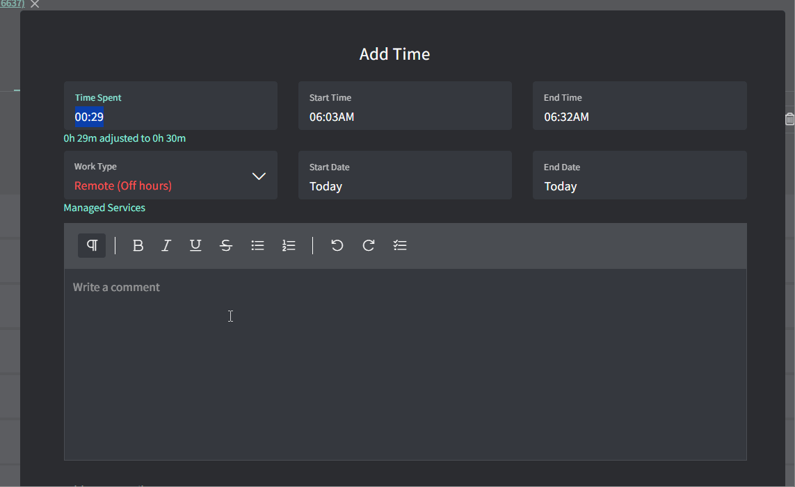
Task: Open the ticket 6637 link
Action: [13, 4]
